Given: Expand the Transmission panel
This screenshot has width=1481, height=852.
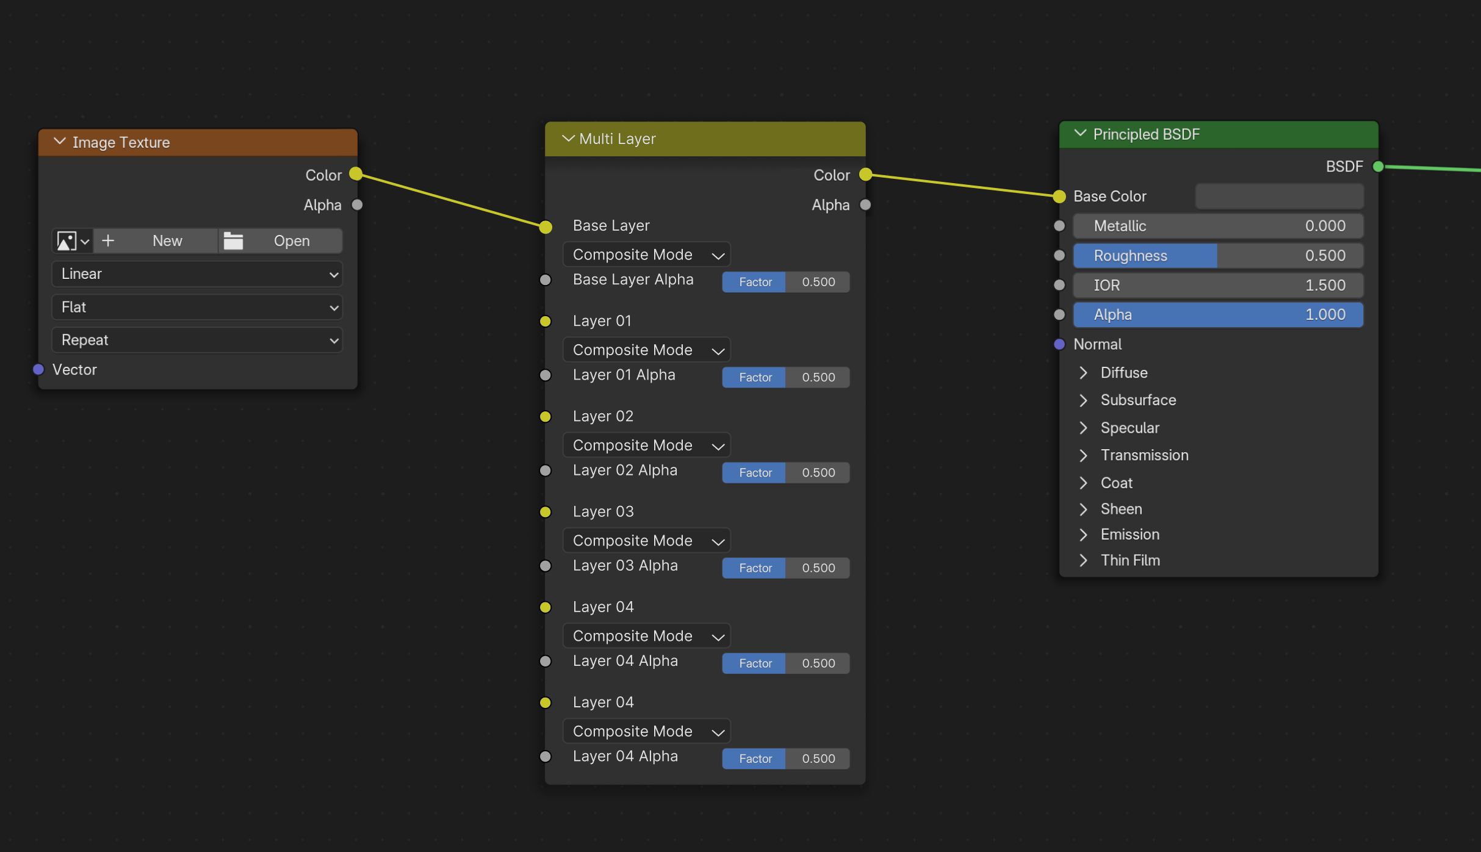Looking at the screenshot, I should pos(1083,455).
